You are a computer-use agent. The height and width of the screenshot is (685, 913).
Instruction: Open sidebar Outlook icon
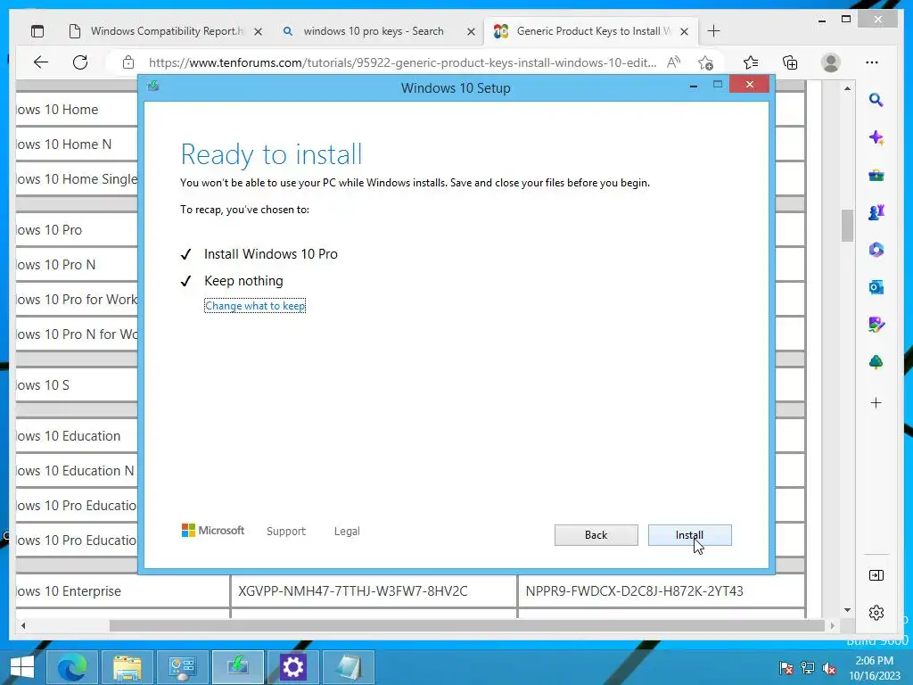(876, 287)
